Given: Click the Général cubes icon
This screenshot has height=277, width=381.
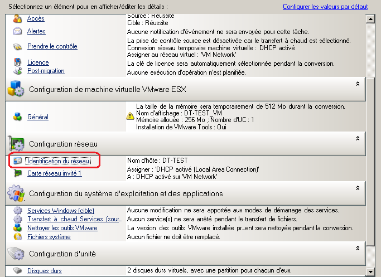Looking at the screenshot, I should (x=17, y=117).
